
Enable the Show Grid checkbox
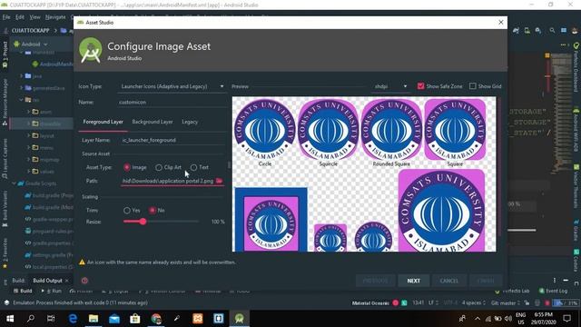pos(472,86)
